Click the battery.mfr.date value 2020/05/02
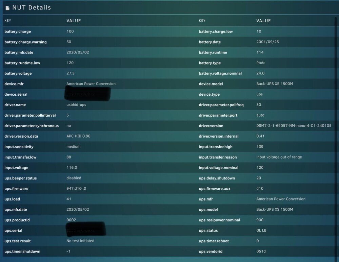The height and width of the screenshot is (262, 339). (x=78, y=52)
